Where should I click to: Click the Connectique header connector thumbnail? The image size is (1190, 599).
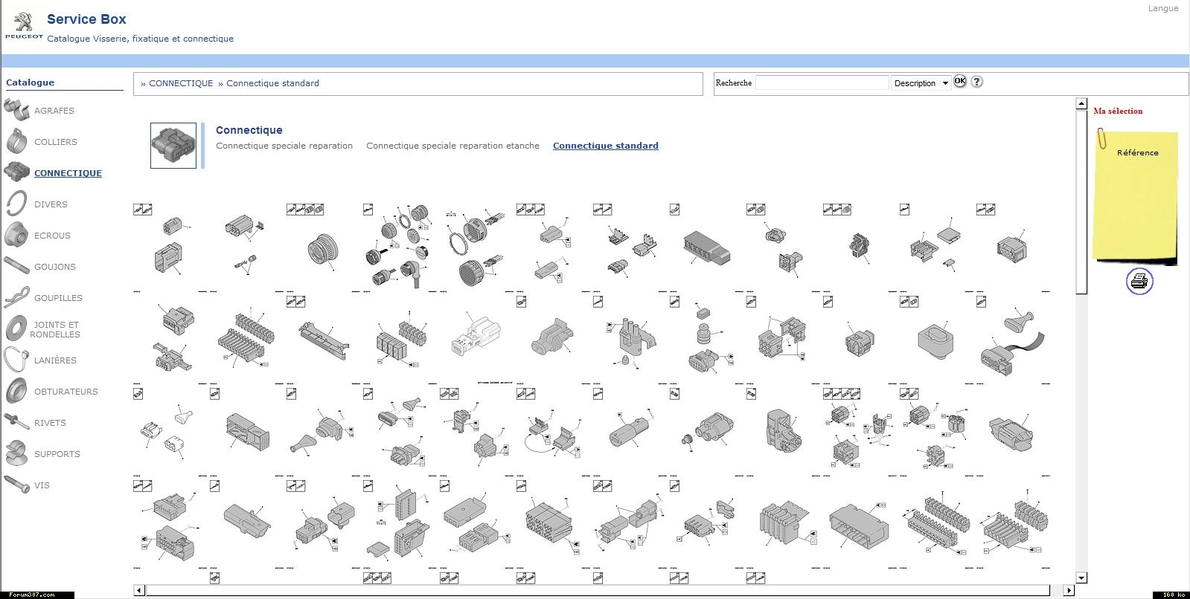(x=173, y=146)
